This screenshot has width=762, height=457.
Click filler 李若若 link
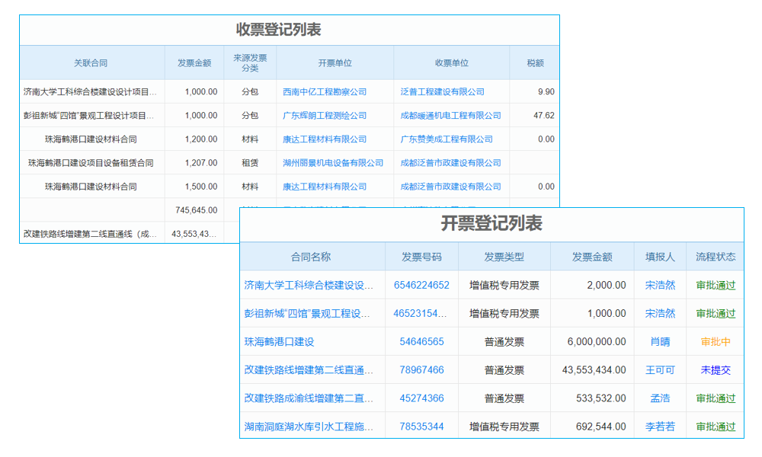(659, 426)
